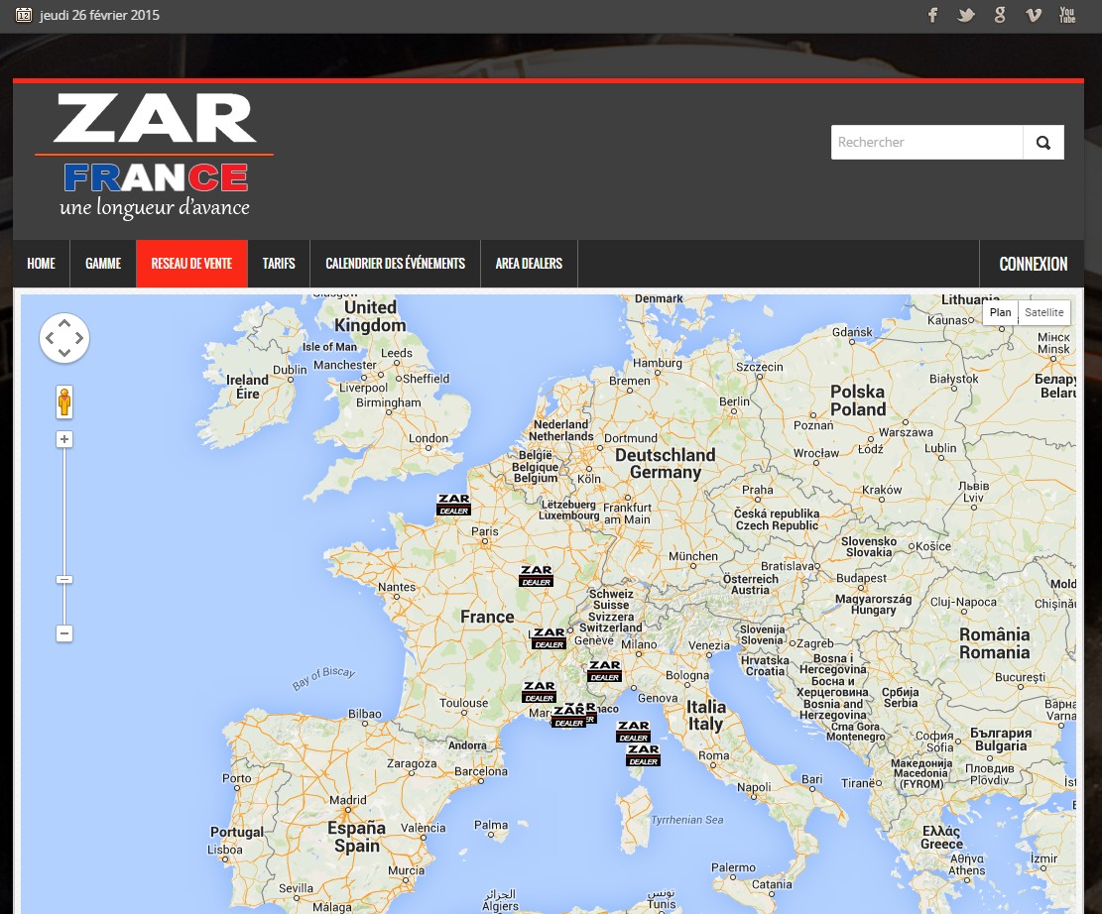Open the AREA DEALERS menu item
The image size is (1102, 914).
530,264
